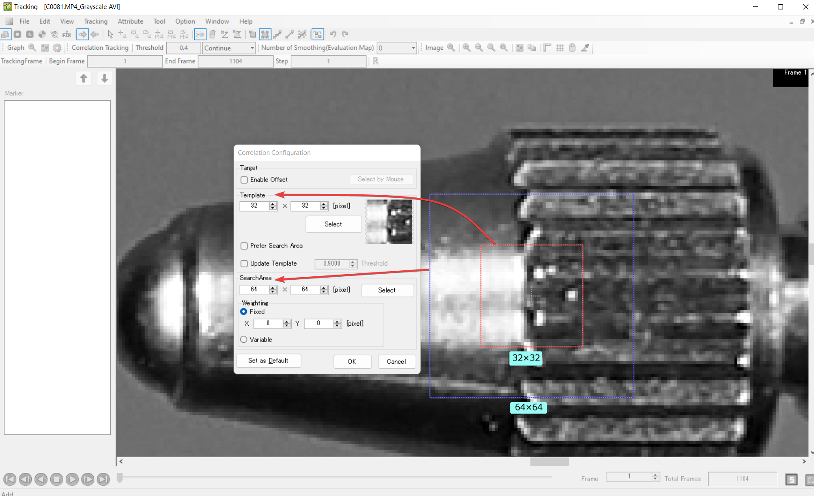The height and width of the screenshot is (496, 814).
Task: Toggle the grid display icon
Action: click(x=560, y=48)
